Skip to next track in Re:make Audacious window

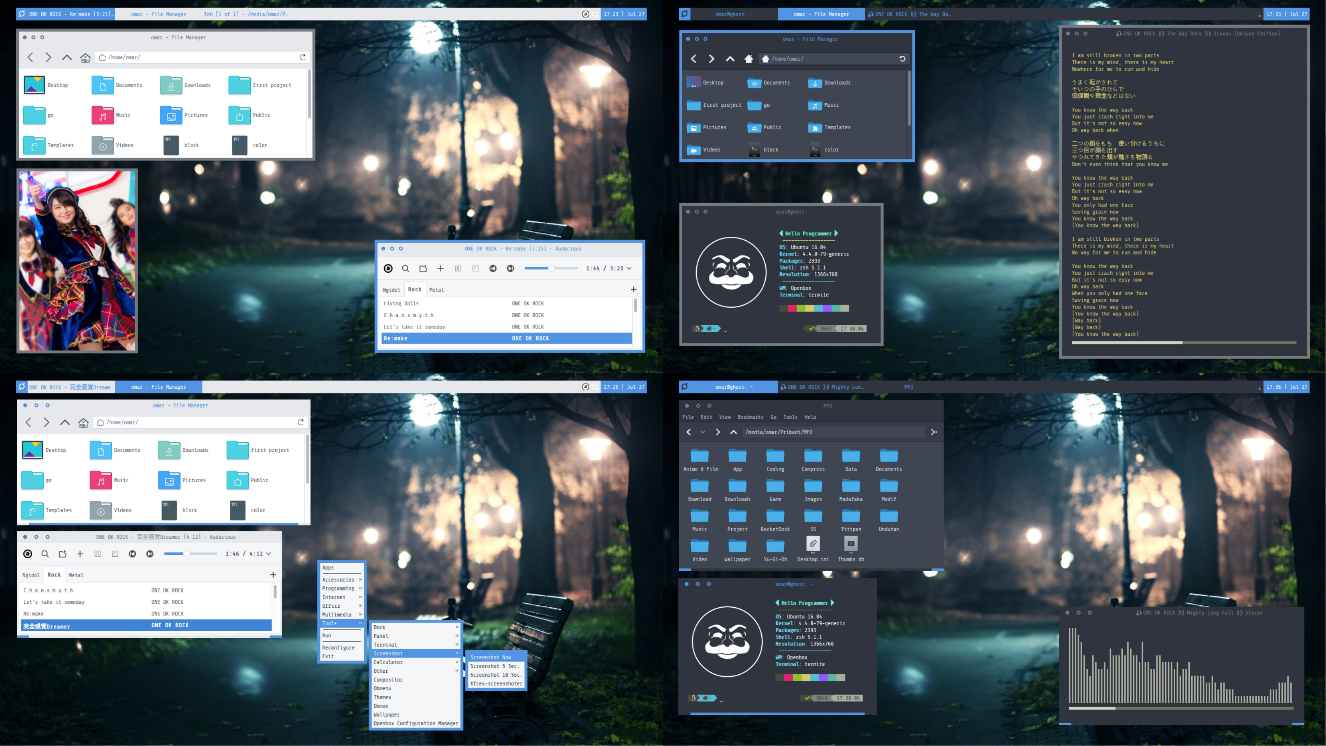(511, 268)
